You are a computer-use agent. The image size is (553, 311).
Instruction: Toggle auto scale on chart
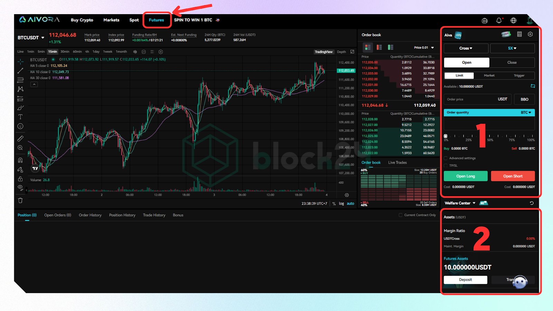[x=350, y=204]
